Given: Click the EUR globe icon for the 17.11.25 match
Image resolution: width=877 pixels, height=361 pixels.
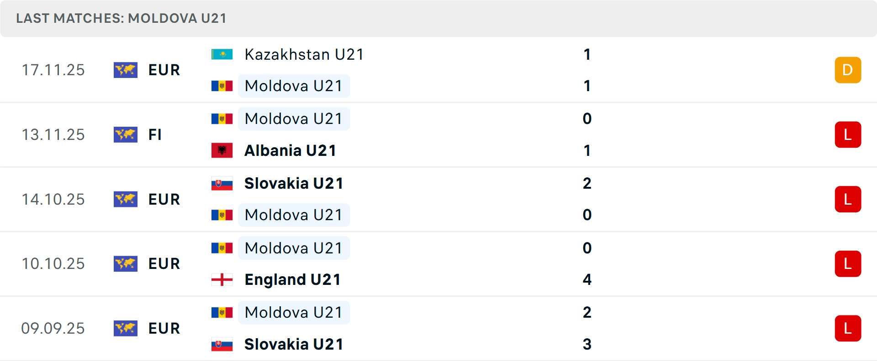Looking at the screenshot, I should (126, 70).
